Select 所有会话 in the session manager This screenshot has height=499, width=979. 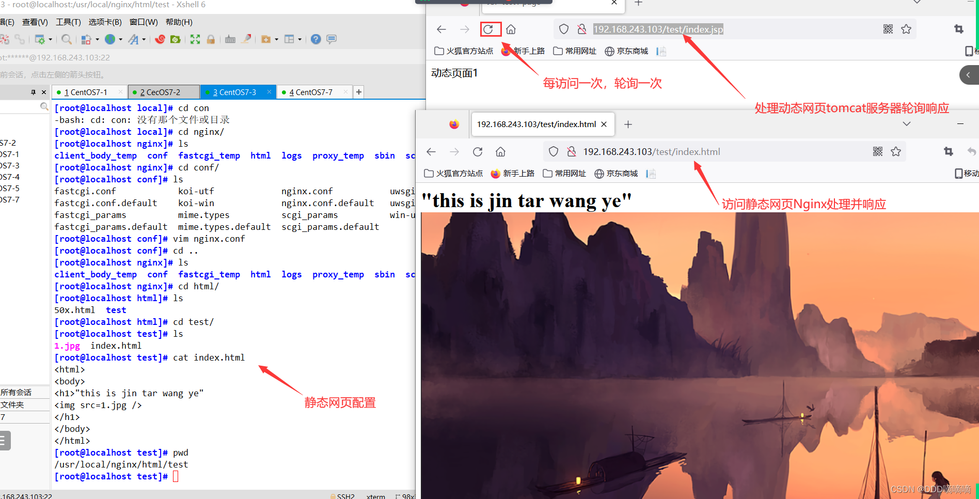coord(16,393)
